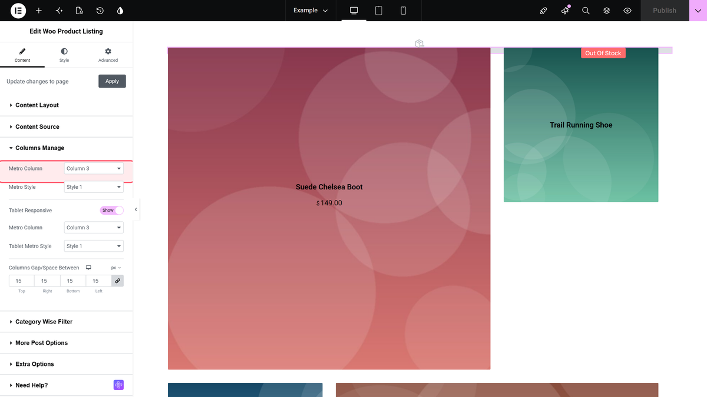Click the Columns Gap/Space Between label
707x397 pixels.
[x=44, y=268]
